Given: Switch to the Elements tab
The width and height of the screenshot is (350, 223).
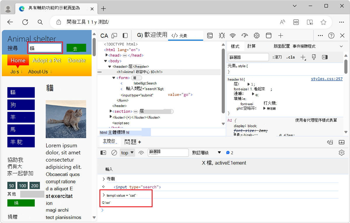Looking at the screenshot, I should click(x=185, y=36).
